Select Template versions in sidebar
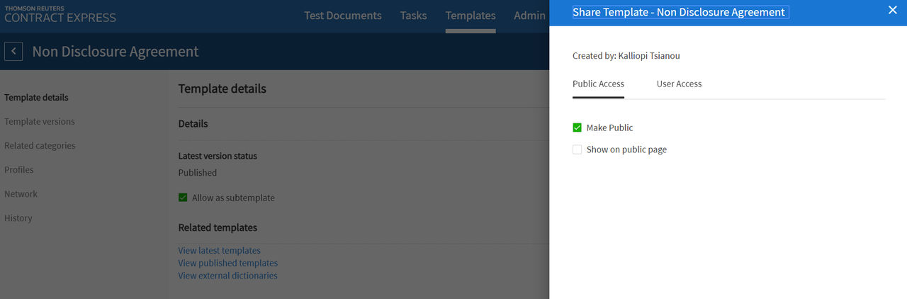 coord(40,122)
